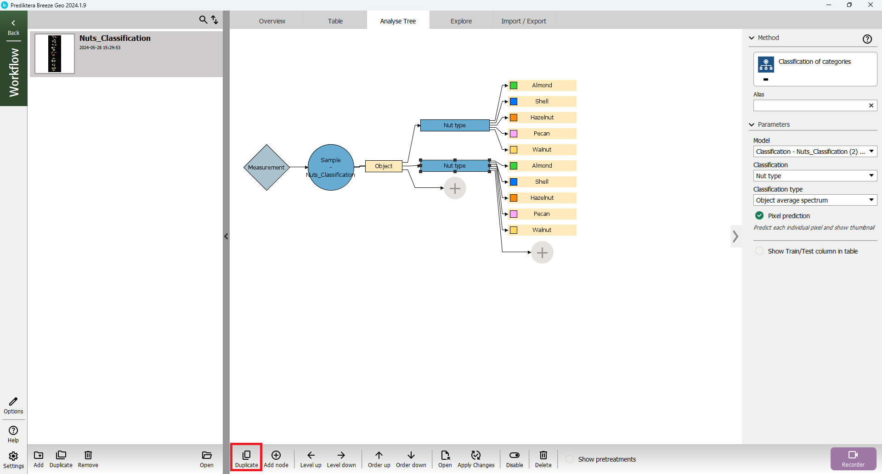Switch to the Table tab
Image resolution: width=882 pixels, height=474 pixels.
[335, 21]
